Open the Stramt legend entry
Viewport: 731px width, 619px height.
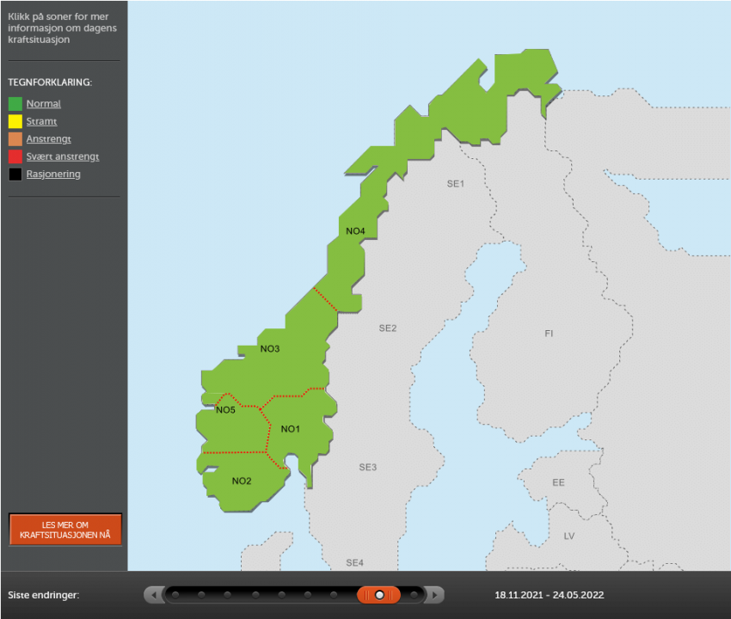tap(41, 121)
